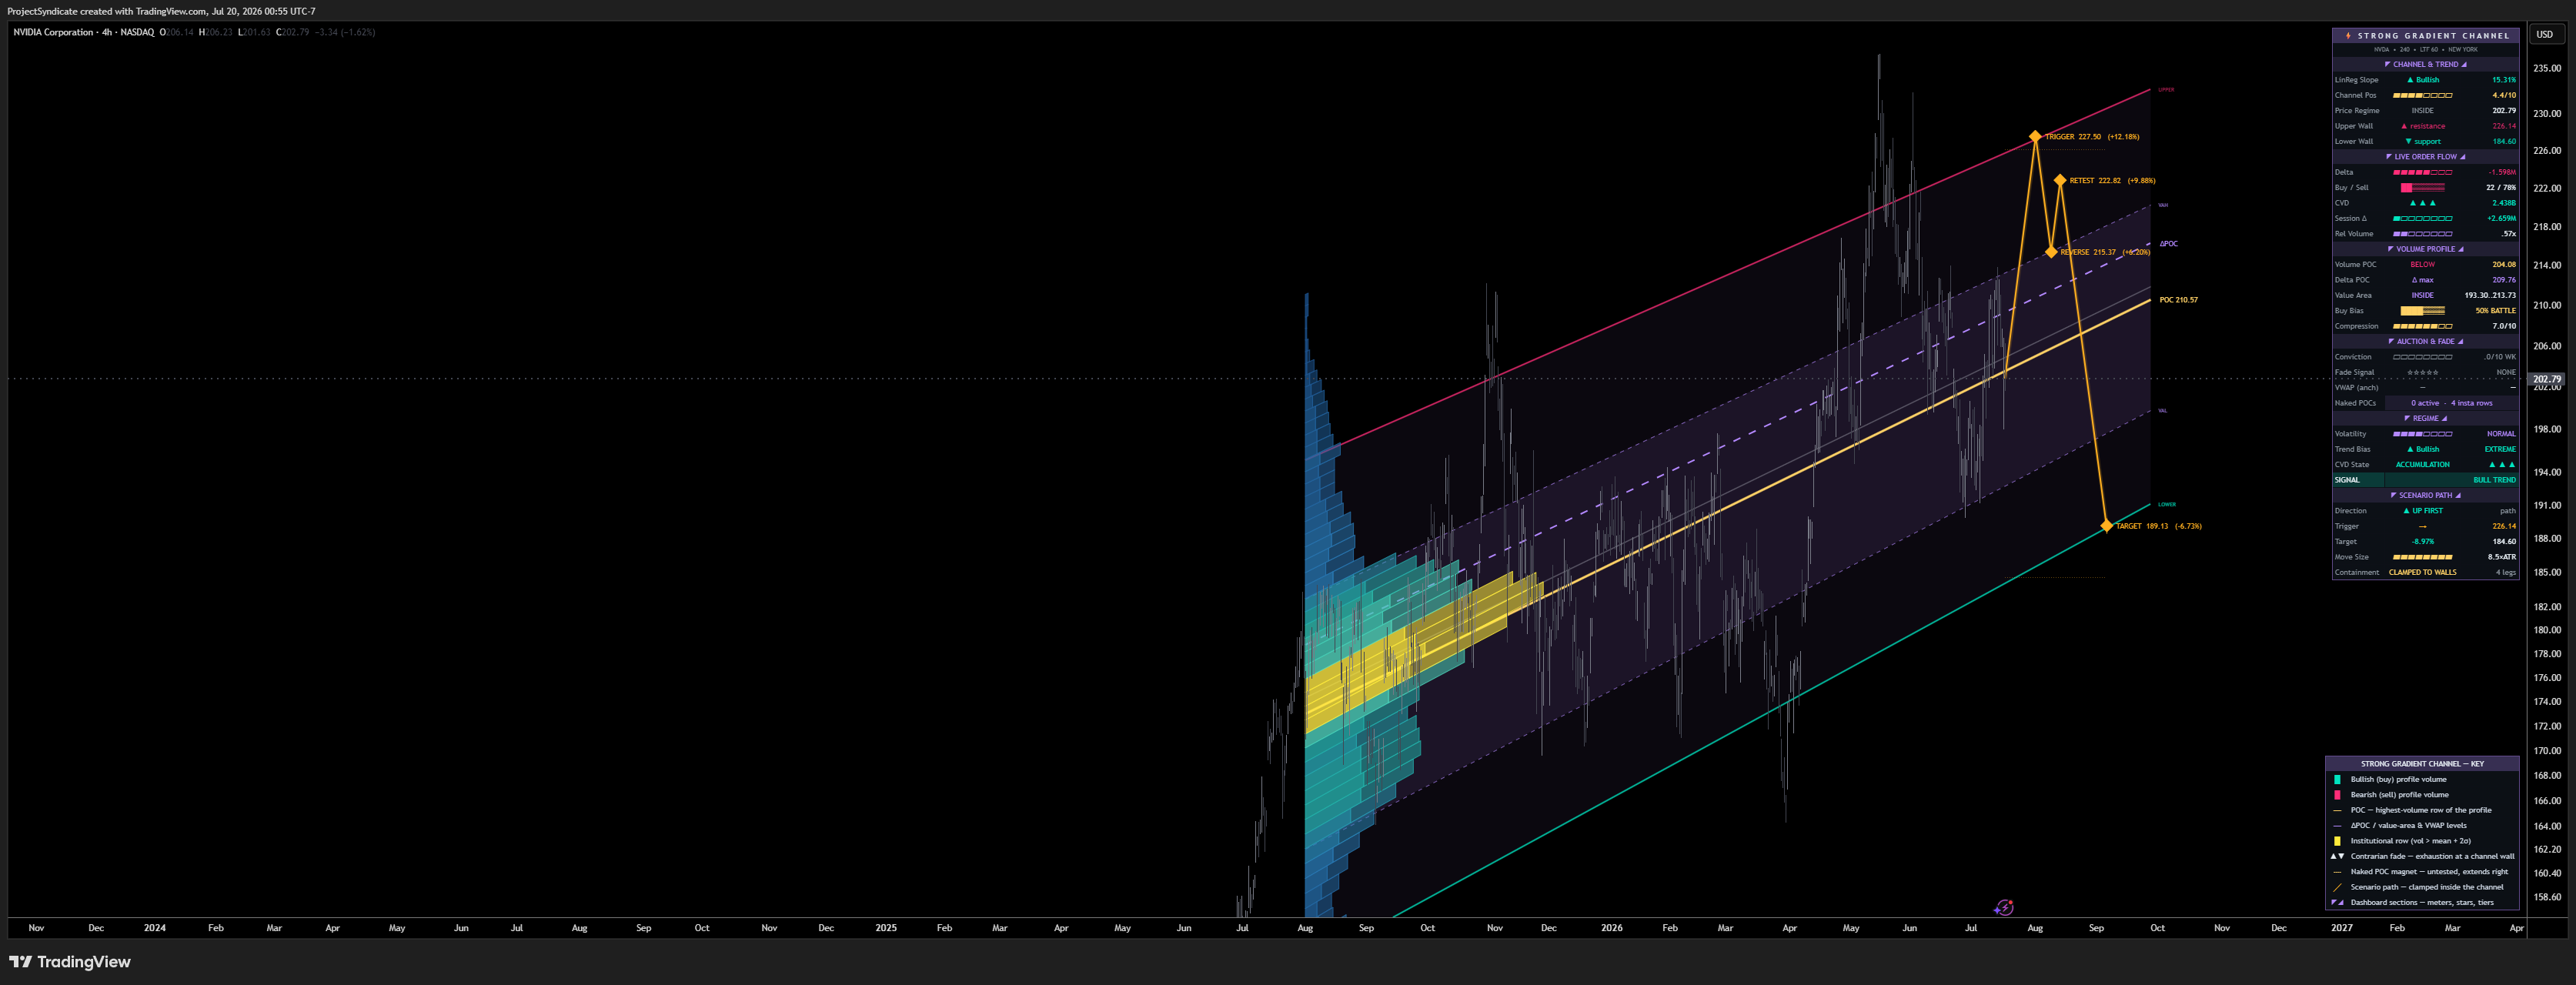
Task: Click the TRIGGER 227.50 diamond marker
Action: point(2034,136)
